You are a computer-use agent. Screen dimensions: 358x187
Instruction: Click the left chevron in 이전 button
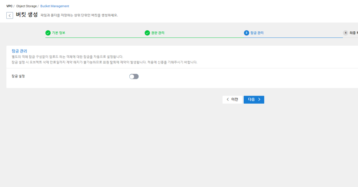coord(228,99)
